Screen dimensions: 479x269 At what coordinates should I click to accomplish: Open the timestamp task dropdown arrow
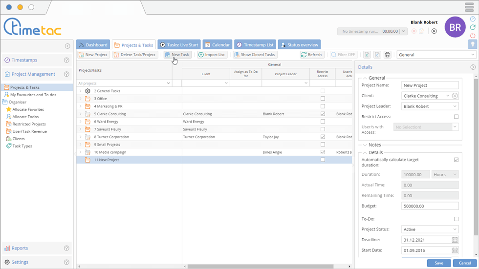(404, 31)
